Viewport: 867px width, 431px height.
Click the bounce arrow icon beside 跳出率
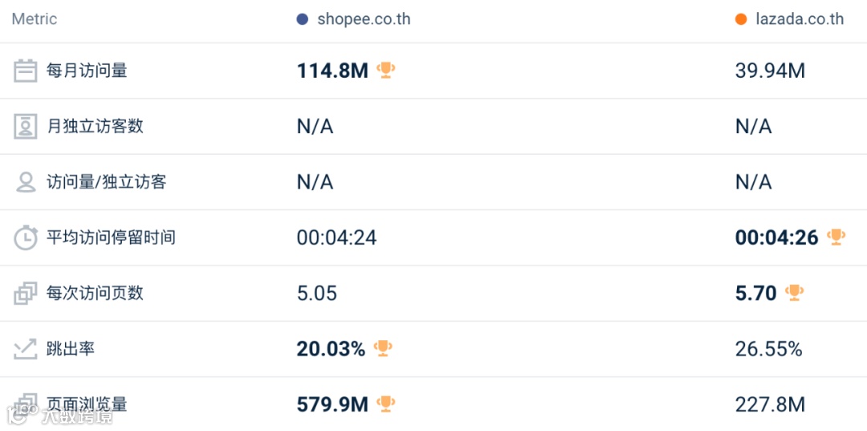click(x=26, y=349)
